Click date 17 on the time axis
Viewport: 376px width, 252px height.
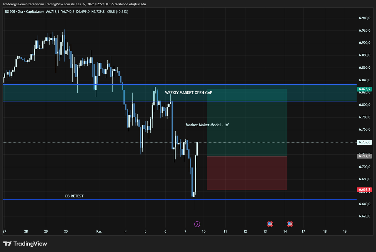point(303,232)
